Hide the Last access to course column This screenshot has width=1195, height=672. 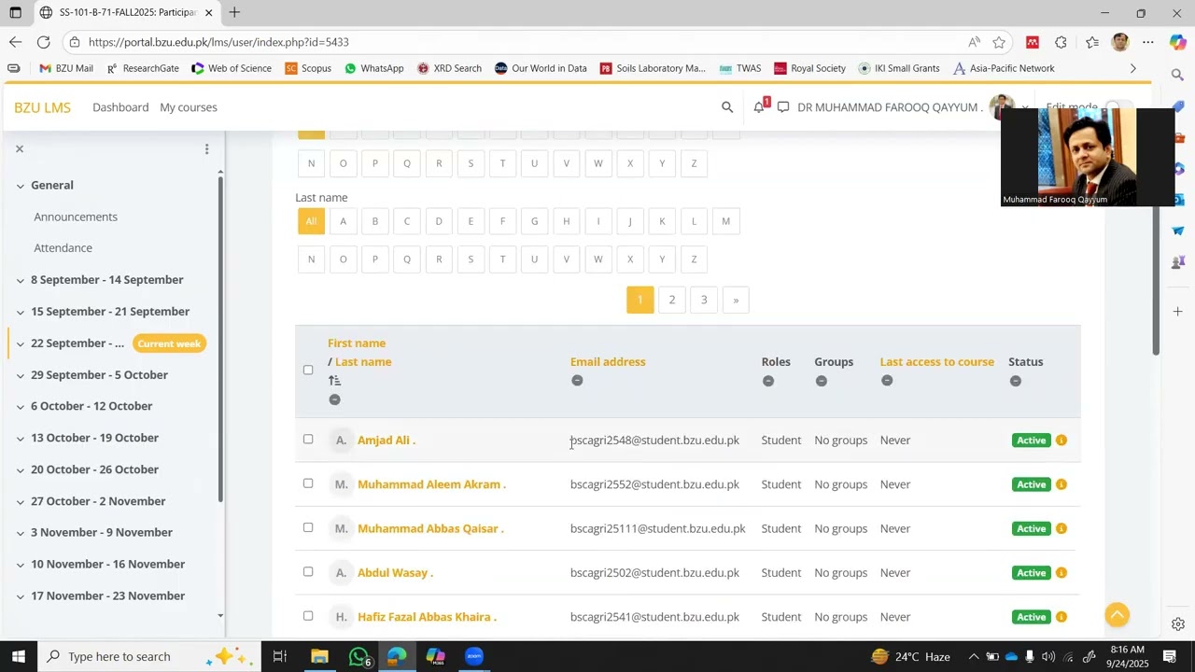point(887,381)
